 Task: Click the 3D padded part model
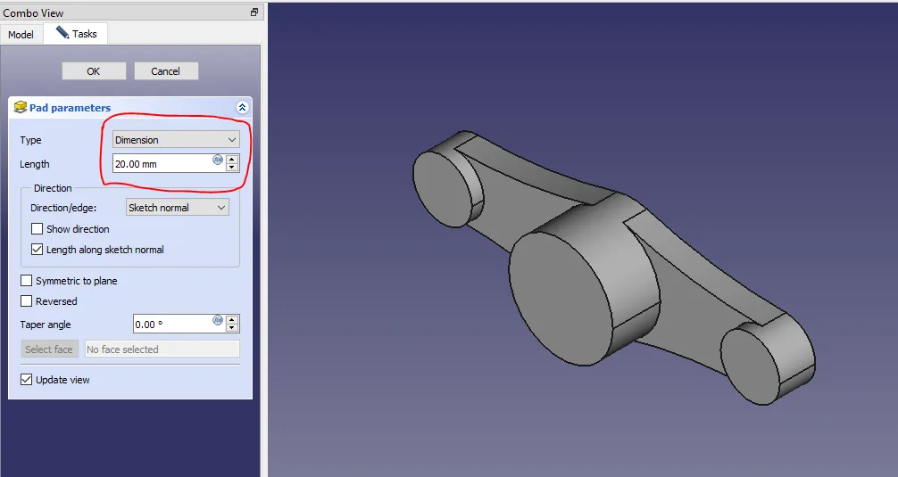coord(613,267)
